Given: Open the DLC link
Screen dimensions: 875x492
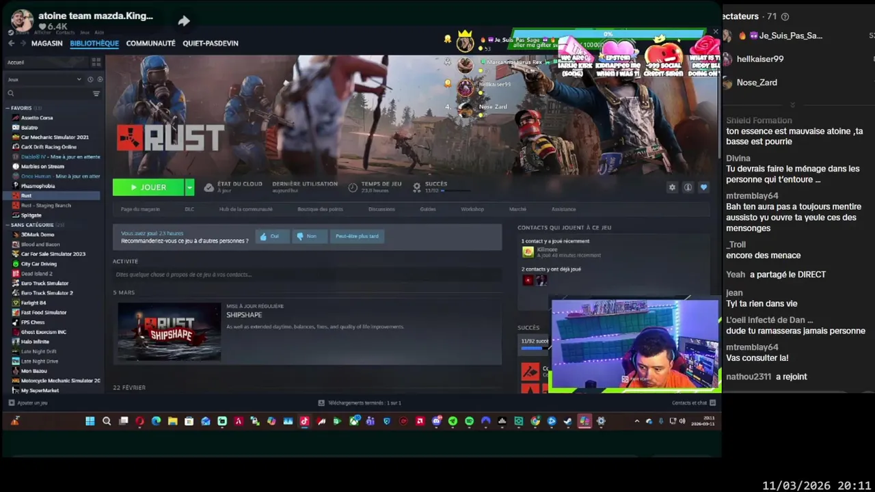Looking at the screenshot, I should (189, 209).
